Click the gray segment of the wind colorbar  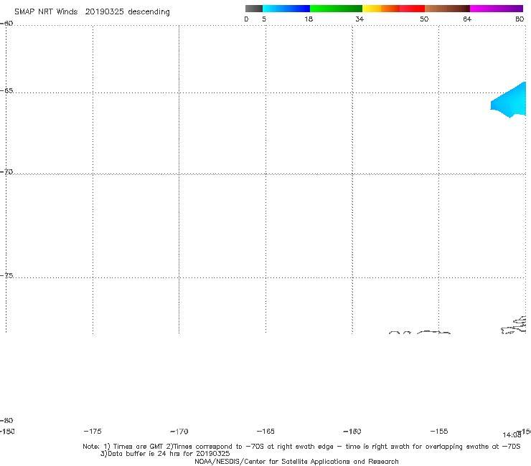point(253,9)
